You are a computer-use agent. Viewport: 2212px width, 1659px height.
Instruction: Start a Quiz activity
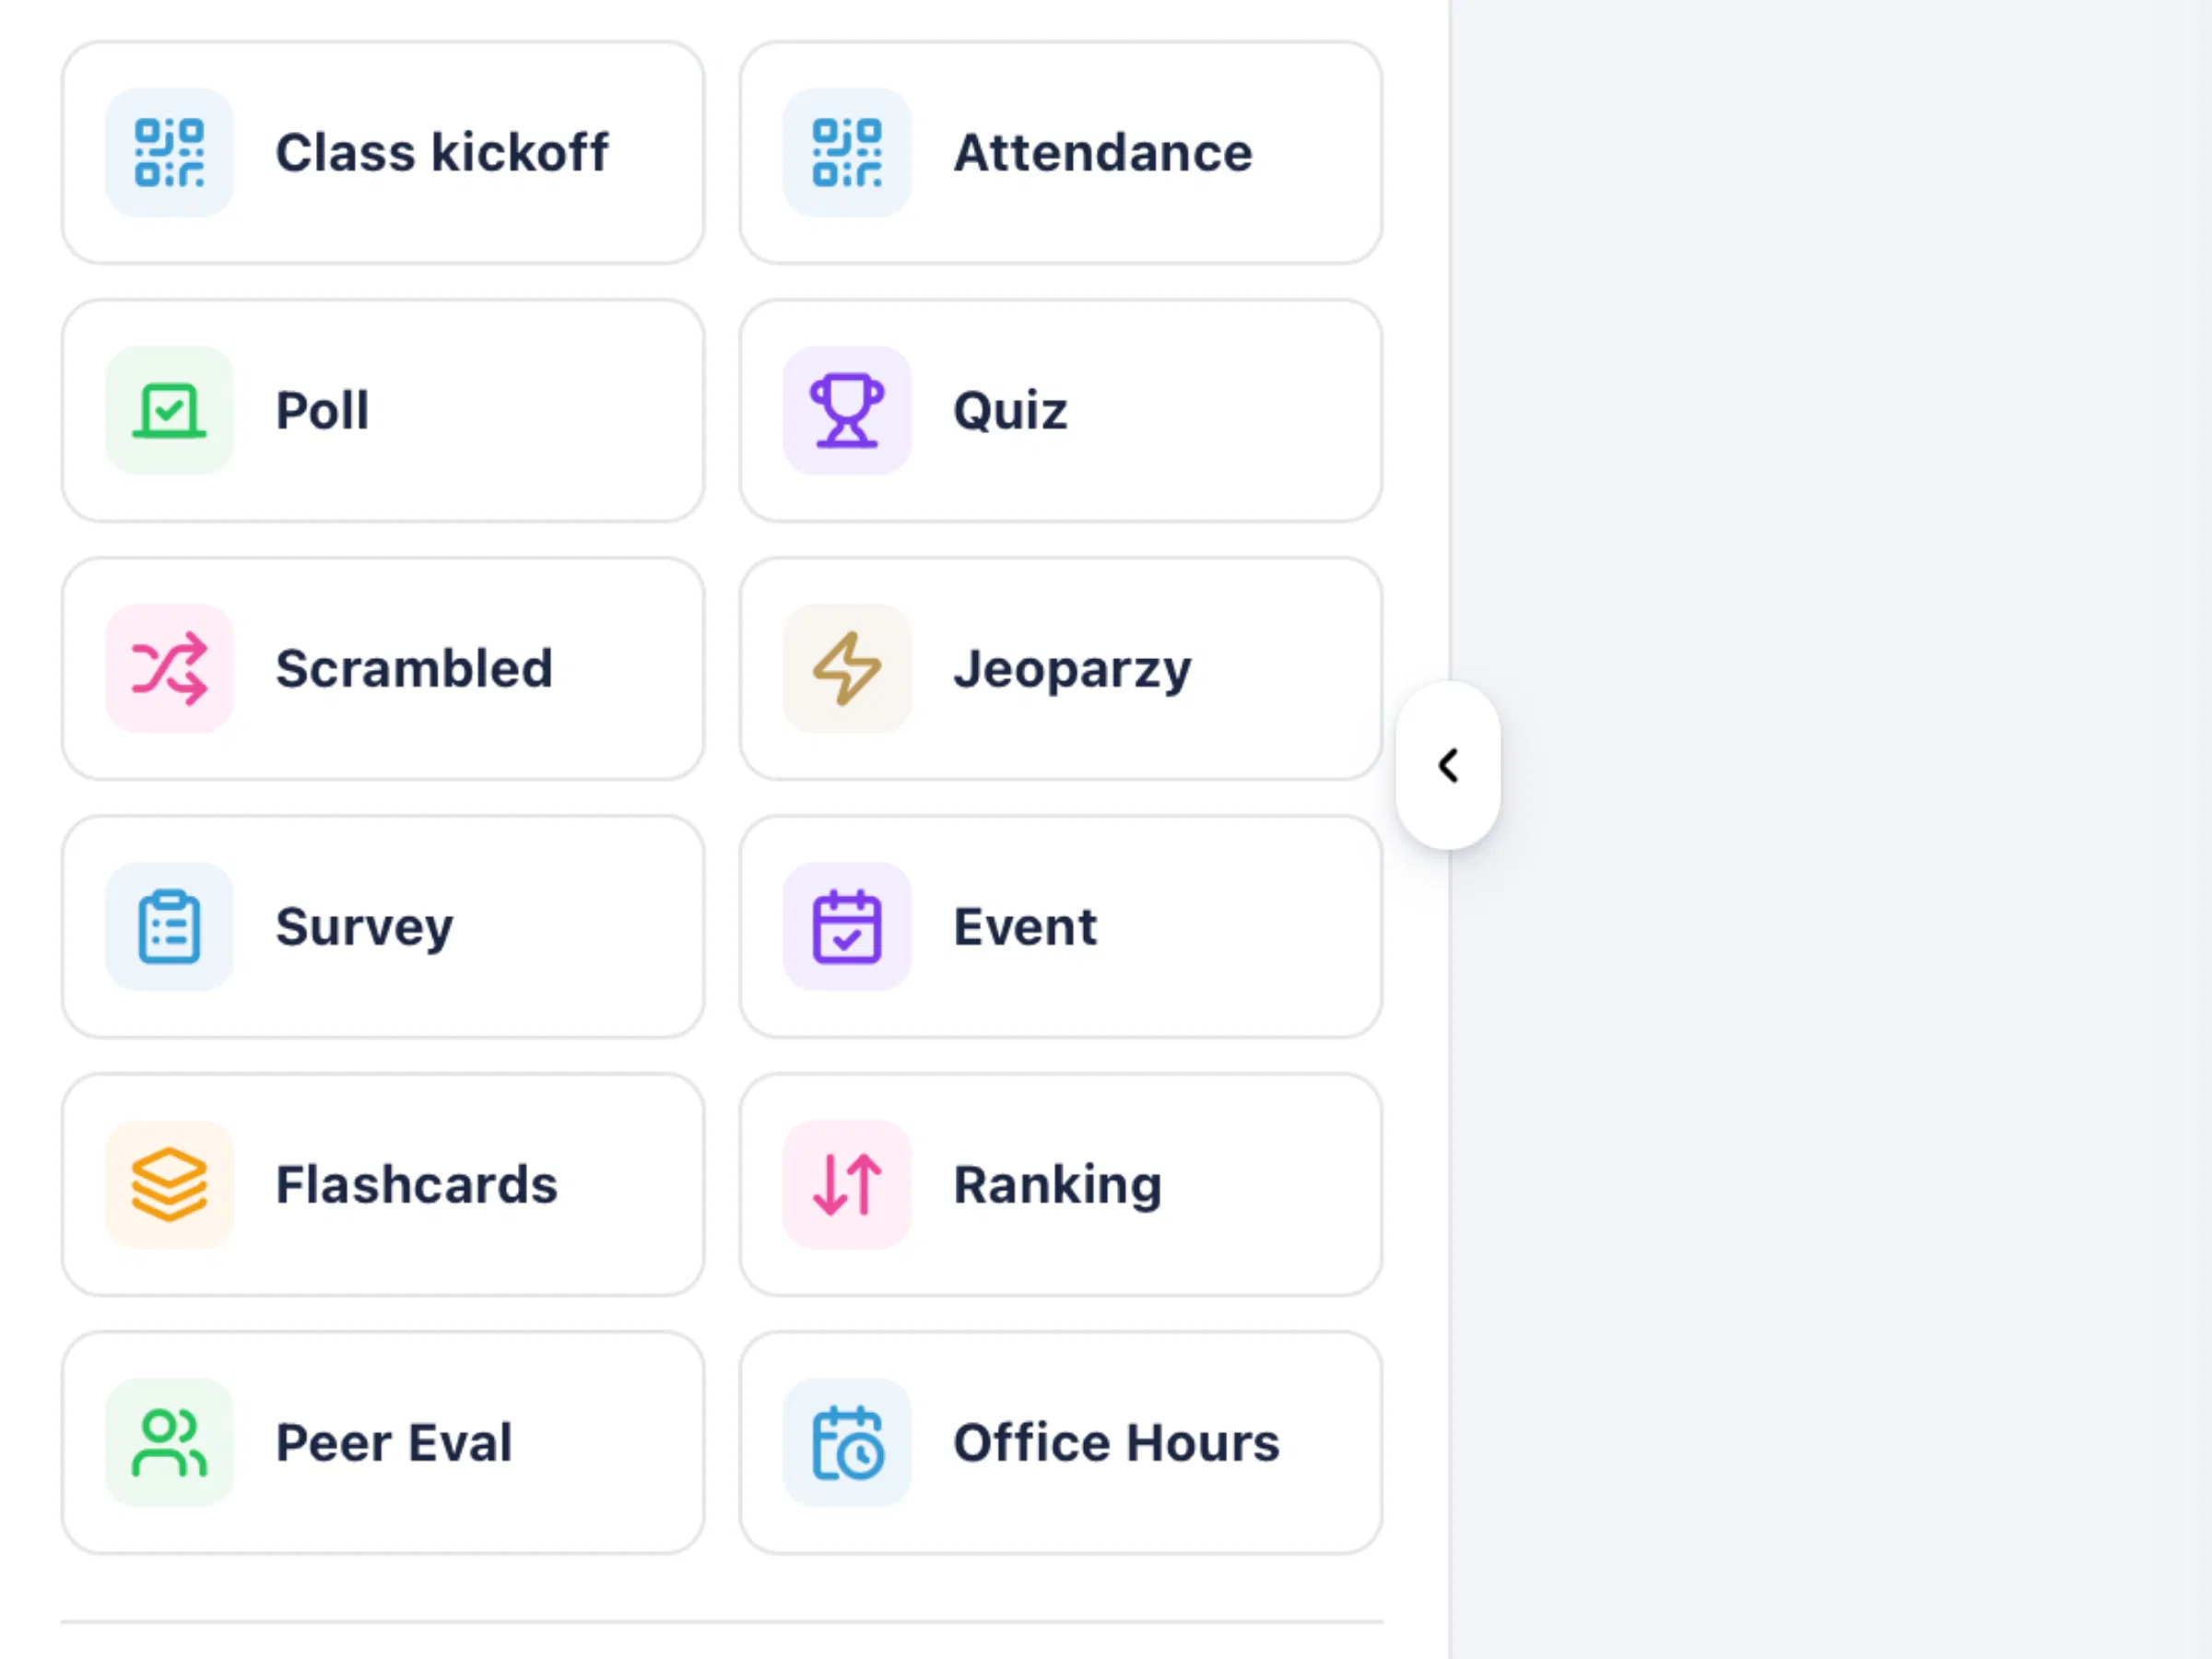pyautogui.click(x=1061, y=410)
